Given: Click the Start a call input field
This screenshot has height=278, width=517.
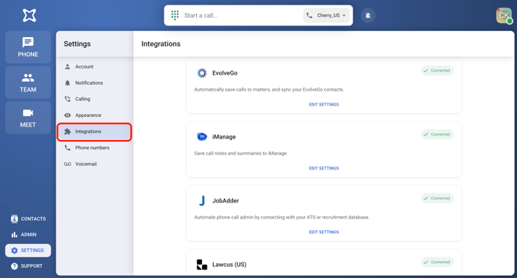Looking at the screenshot, I should (242, 15).
